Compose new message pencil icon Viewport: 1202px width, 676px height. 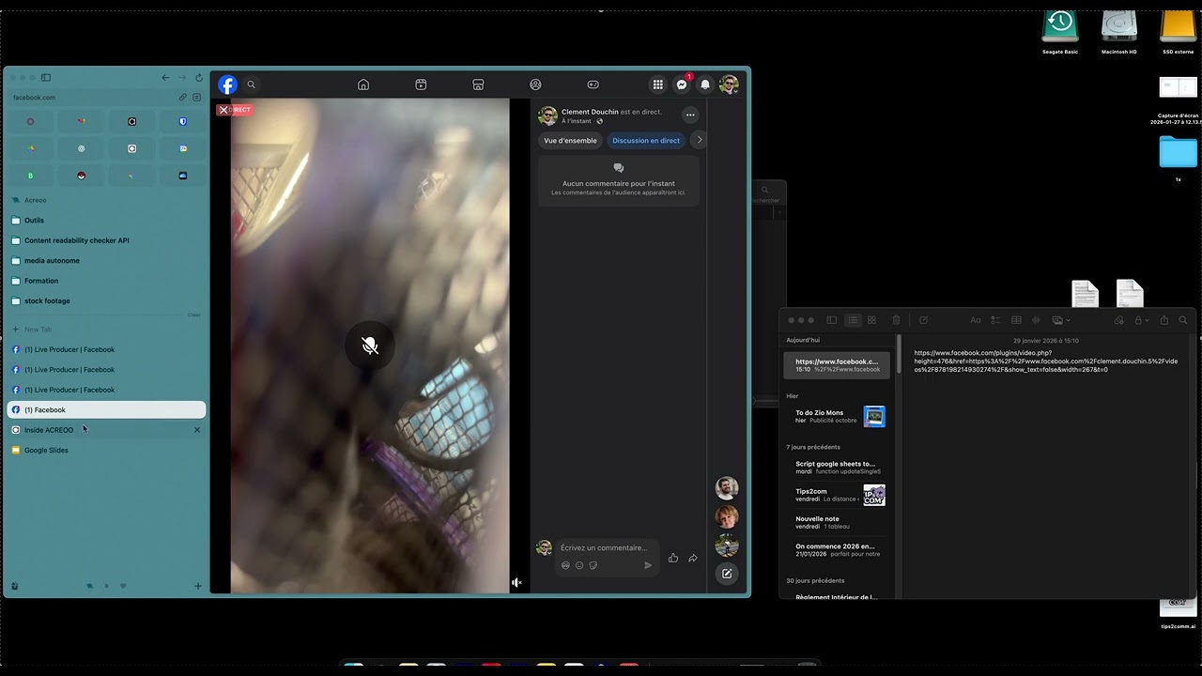point(727,574)
